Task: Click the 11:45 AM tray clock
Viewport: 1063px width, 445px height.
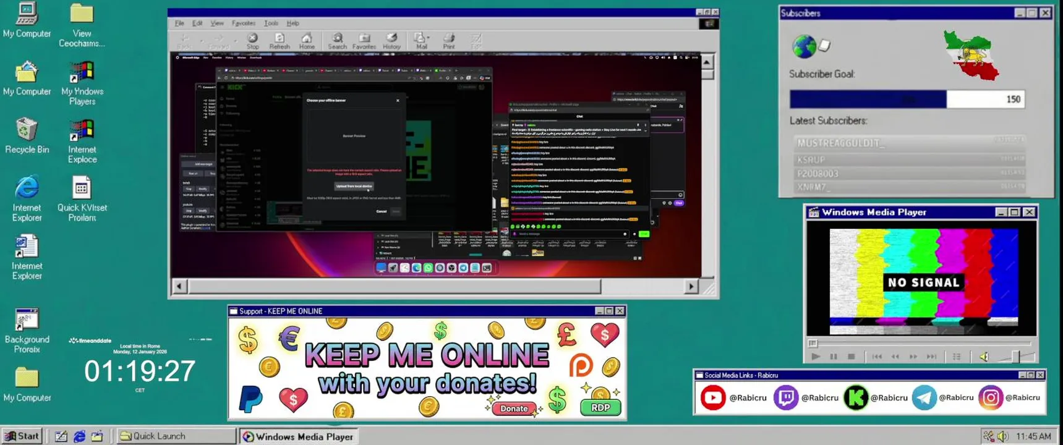Action: click(1033, 436)
